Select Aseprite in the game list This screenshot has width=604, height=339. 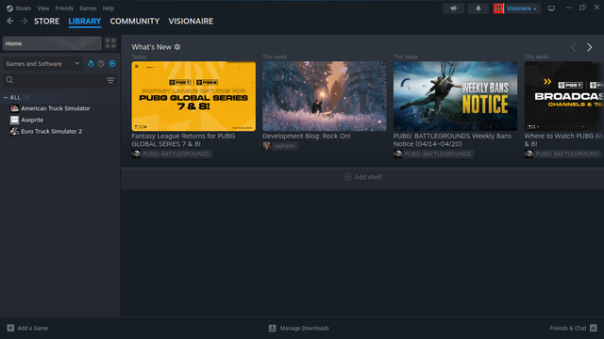[x=32, y=120]
